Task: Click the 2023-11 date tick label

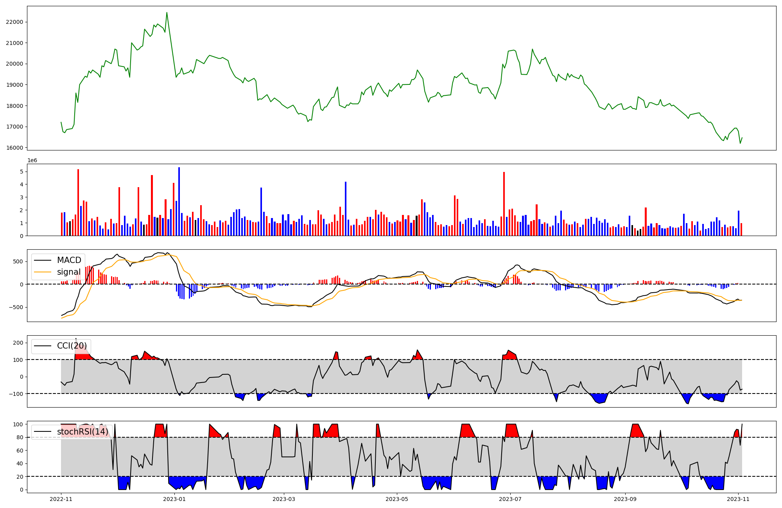Action: [738, 499]
